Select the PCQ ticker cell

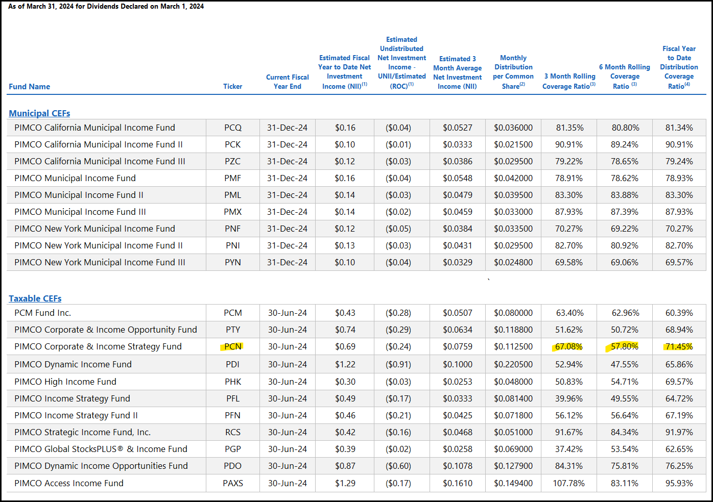[x=233, y=128]
